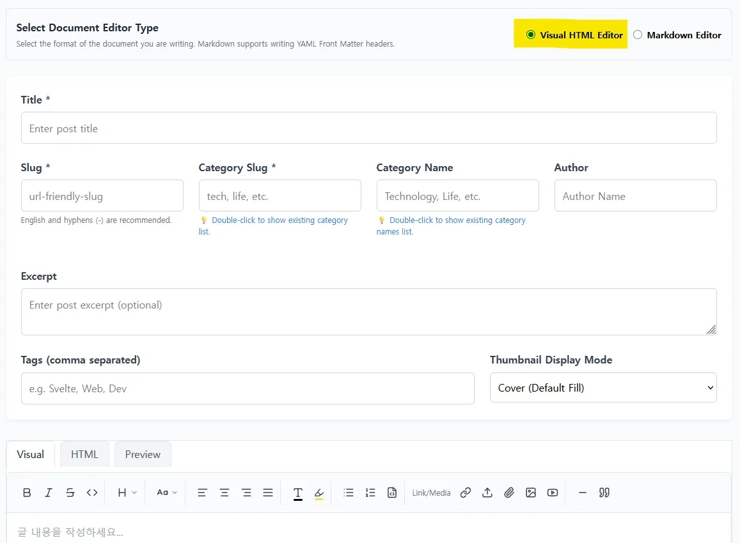Select Markdown Editor radio button

coord(638,34)
